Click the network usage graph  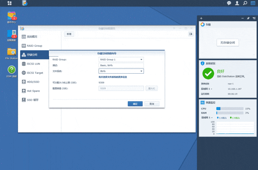point(235,128)
